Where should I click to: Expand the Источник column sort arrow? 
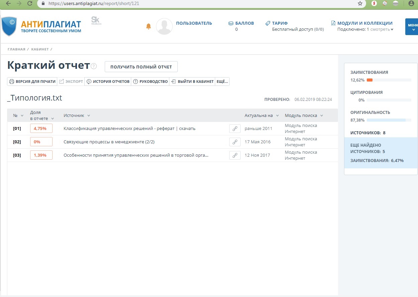[89, 116]
